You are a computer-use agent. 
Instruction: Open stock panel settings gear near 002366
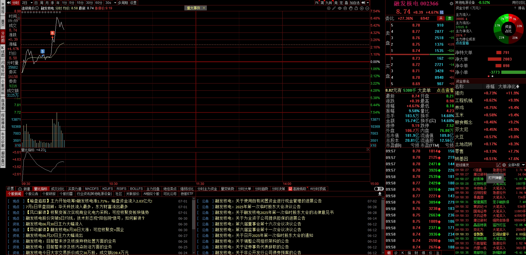click(451, 4)
